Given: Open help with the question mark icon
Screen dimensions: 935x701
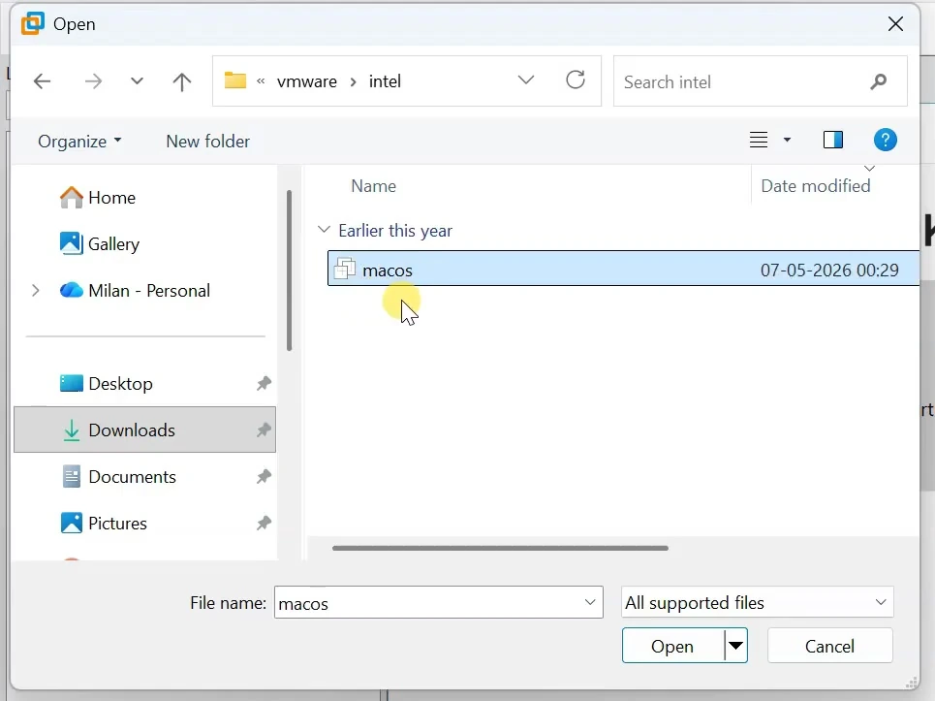Looking at the screenshot, I should 886,141.
